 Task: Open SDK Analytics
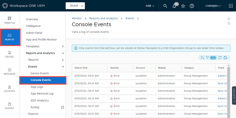[40, 100]
